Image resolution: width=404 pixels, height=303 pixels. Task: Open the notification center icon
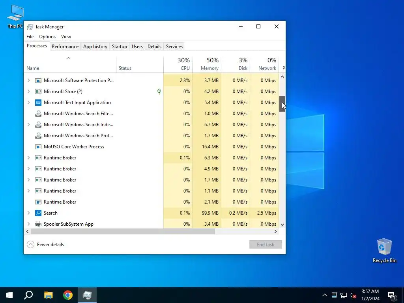391,295
